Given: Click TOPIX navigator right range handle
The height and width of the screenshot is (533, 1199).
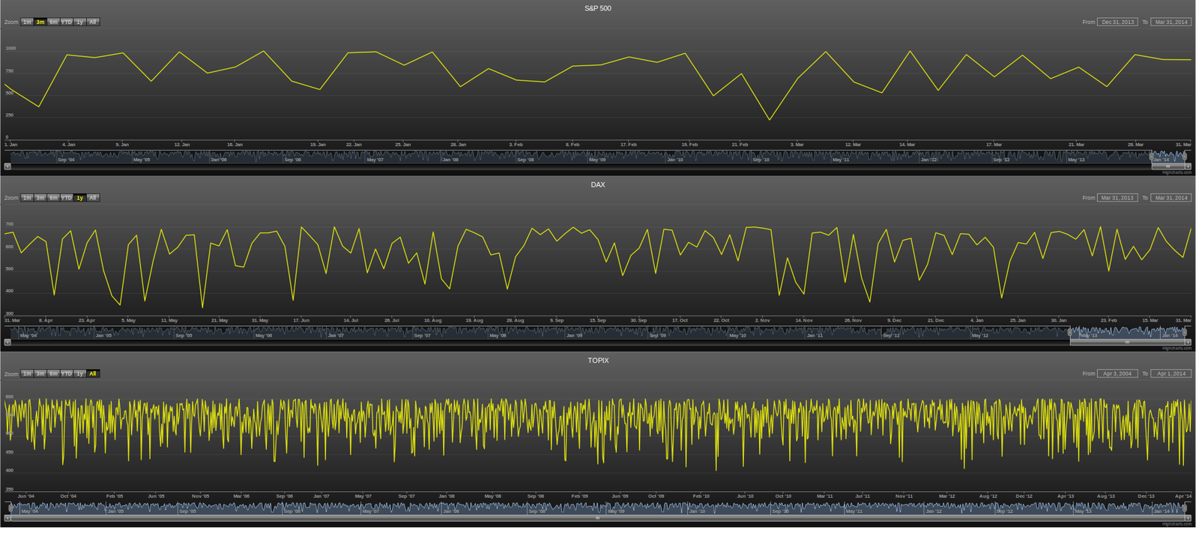Looking at the screenshot, I should 1186,508.
